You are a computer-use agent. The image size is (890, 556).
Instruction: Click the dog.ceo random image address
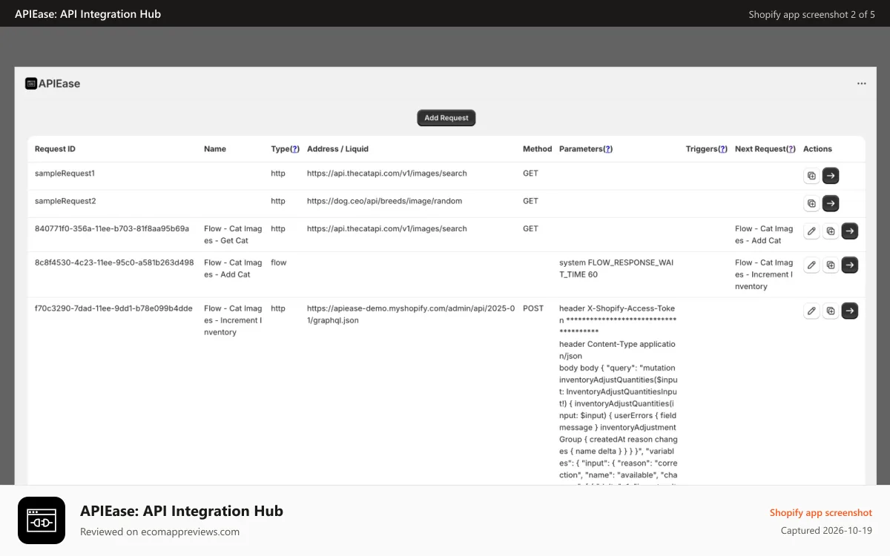384,201
